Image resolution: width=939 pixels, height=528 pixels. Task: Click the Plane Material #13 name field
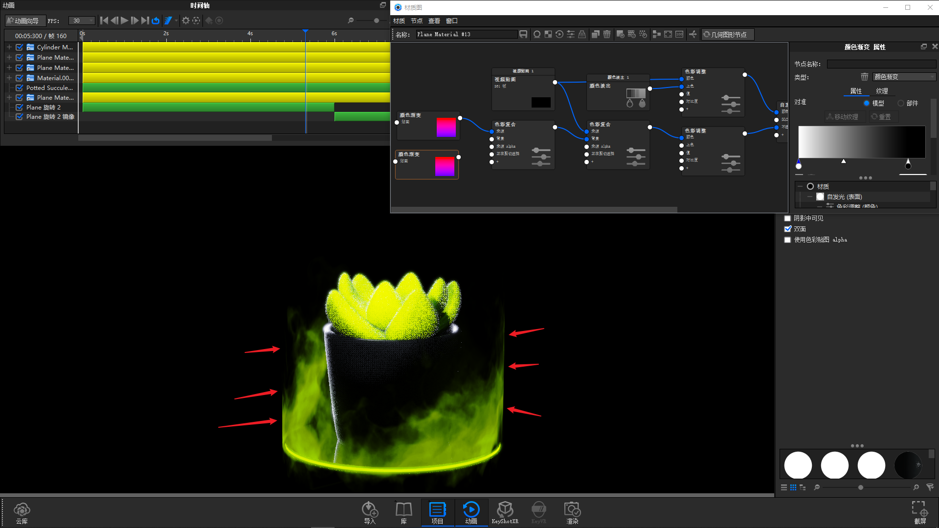click(465, 34)
